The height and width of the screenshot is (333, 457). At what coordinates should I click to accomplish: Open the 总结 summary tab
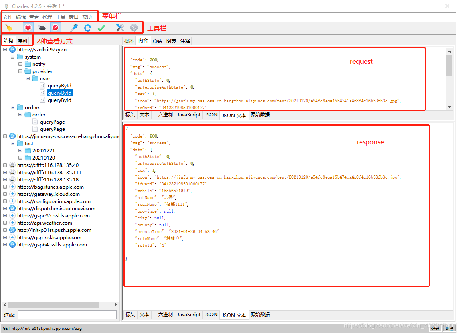point(157,41)
